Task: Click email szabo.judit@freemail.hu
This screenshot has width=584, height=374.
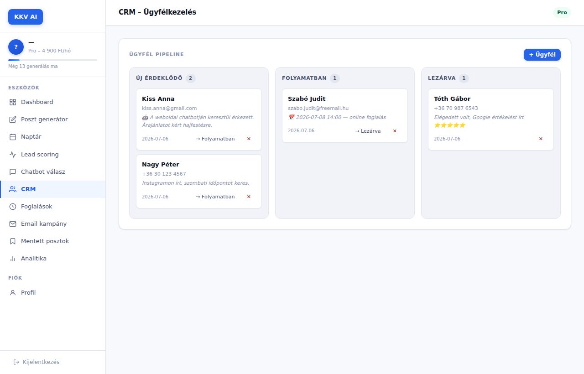Action: coord(318,109)
